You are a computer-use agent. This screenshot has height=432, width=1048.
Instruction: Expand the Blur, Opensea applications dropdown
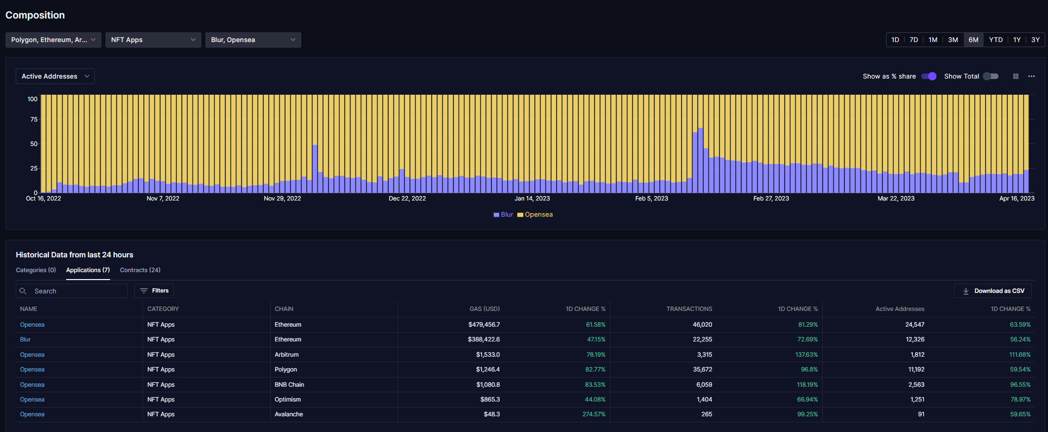tap(253, 40)
